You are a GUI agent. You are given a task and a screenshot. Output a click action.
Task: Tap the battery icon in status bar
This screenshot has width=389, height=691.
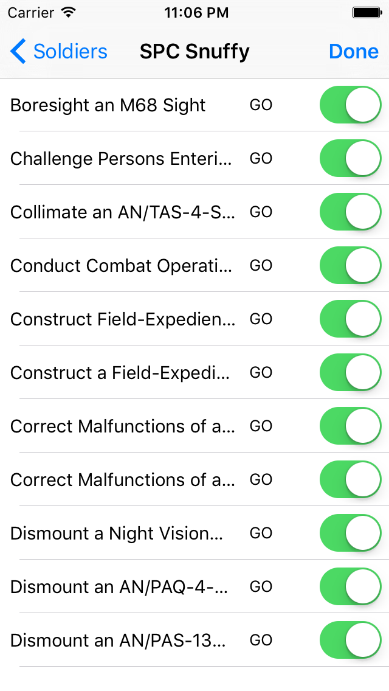pos(367,12)
